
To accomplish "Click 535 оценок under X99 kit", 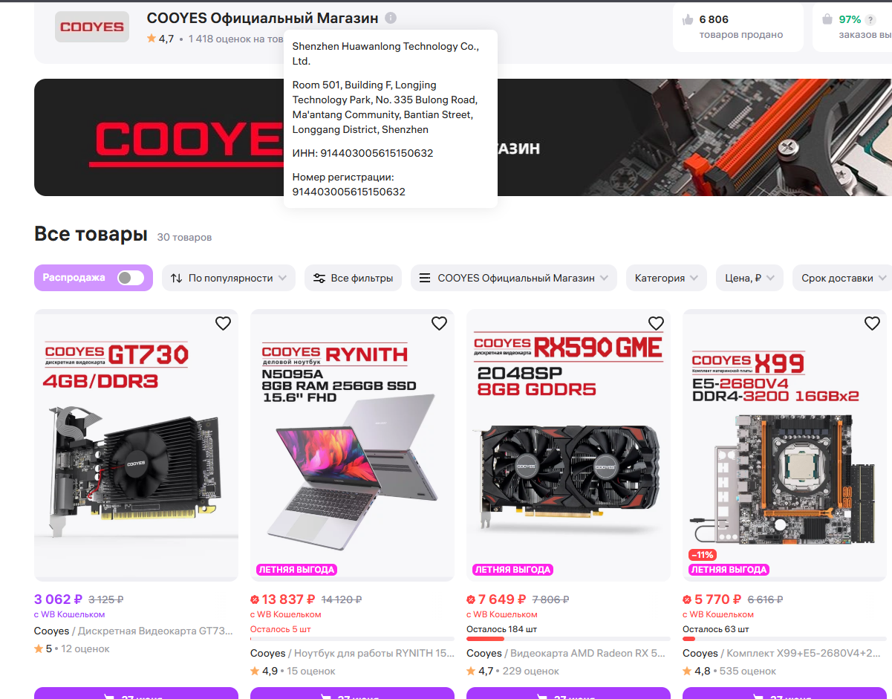I will tap(746, 671).
